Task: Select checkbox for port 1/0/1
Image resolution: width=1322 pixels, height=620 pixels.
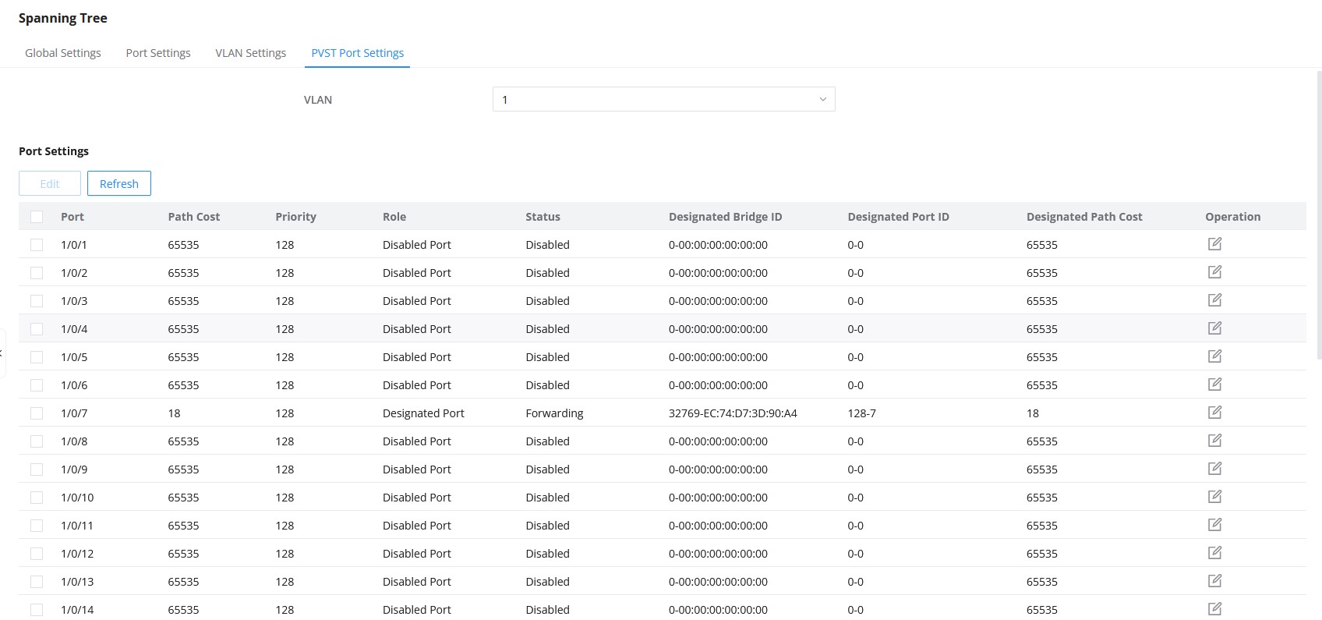Action: click(x=37, y=245)
